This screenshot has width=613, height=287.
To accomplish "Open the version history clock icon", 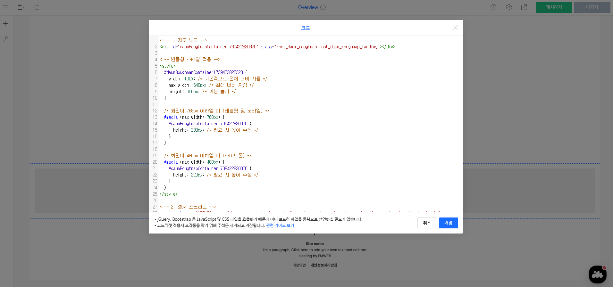I will [493, 7].
